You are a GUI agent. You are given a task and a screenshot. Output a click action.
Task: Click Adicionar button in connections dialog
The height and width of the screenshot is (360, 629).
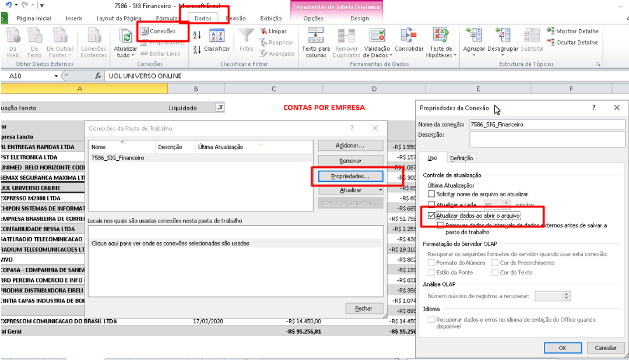(350, 146)
